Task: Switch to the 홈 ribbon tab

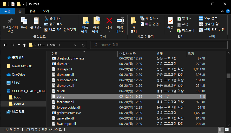Action: coord(20,11)
